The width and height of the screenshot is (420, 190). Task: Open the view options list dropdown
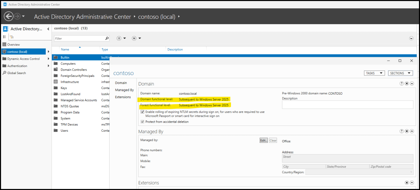click(x=121, y=38)
